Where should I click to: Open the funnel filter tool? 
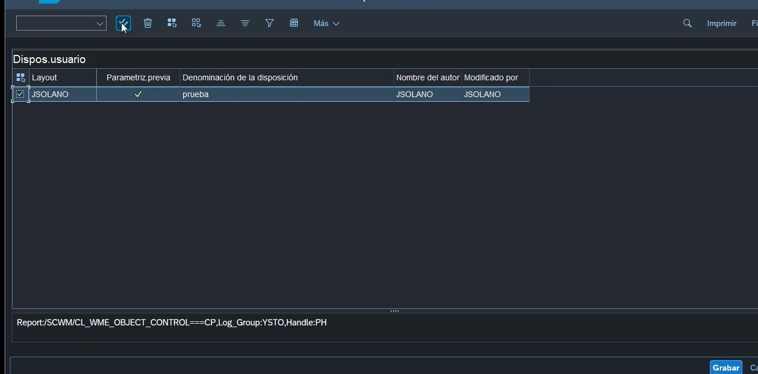269,23
